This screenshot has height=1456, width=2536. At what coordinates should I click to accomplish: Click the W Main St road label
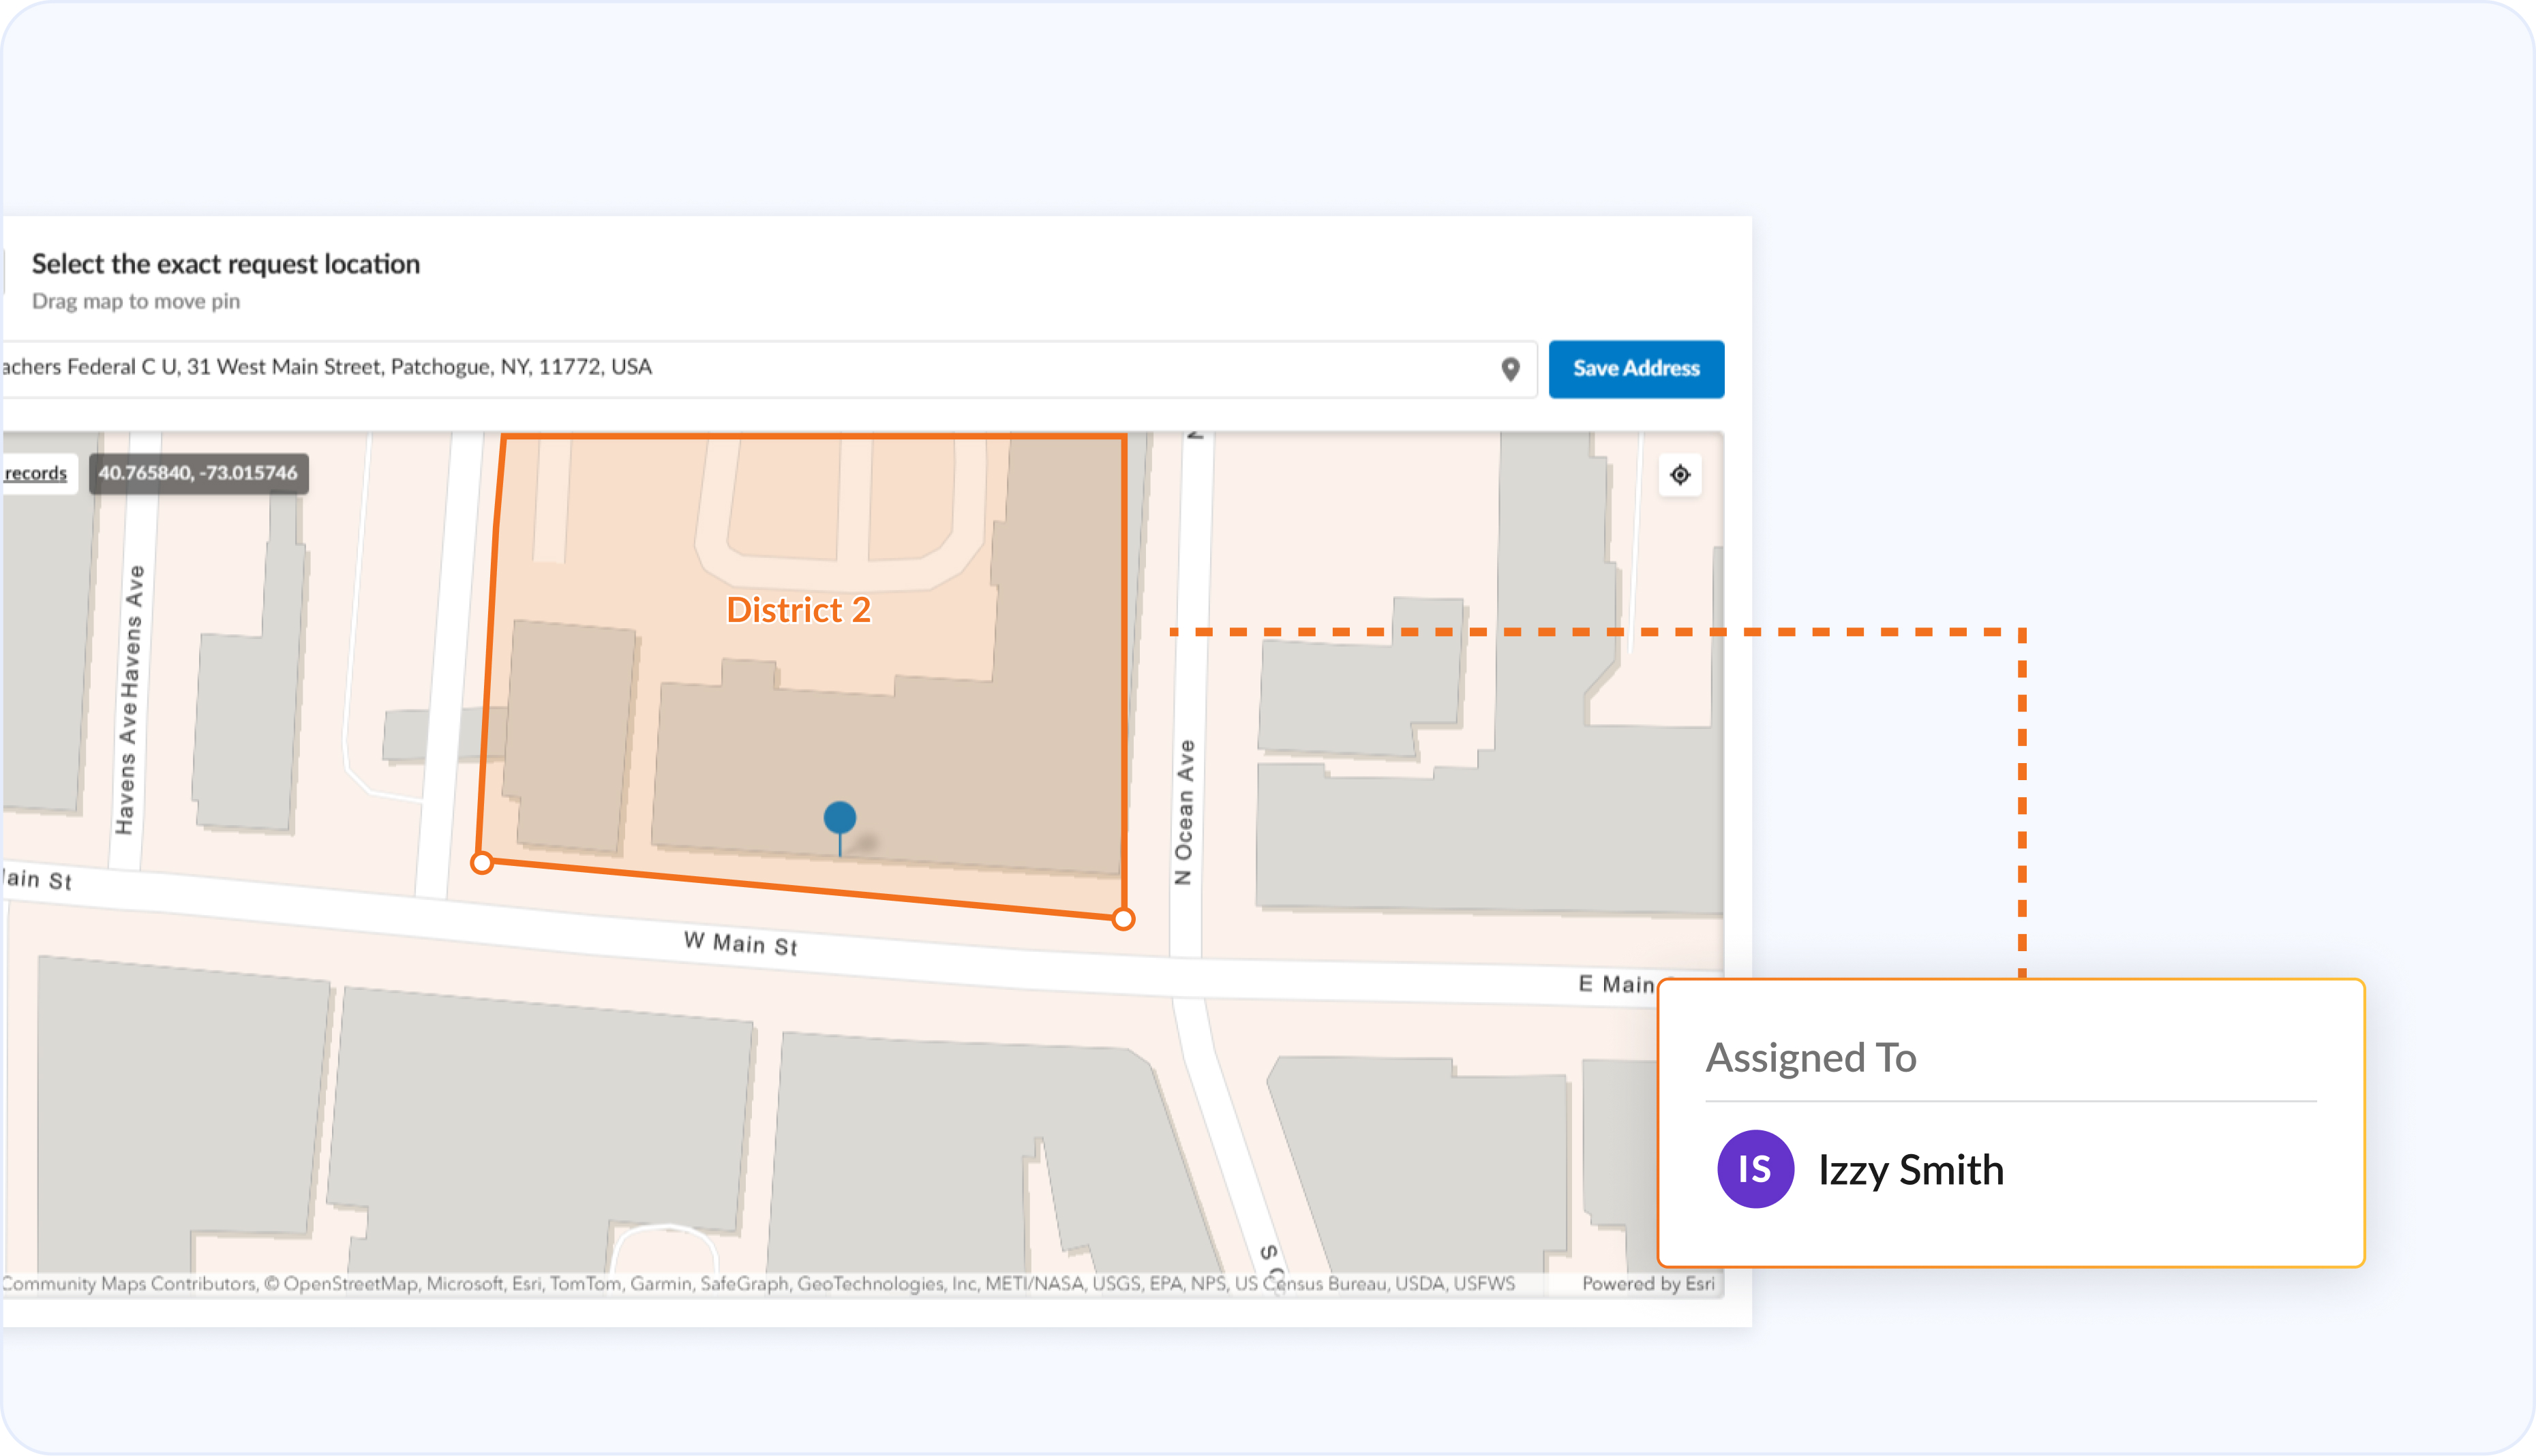pyautogui.click(x=740, y=943)
